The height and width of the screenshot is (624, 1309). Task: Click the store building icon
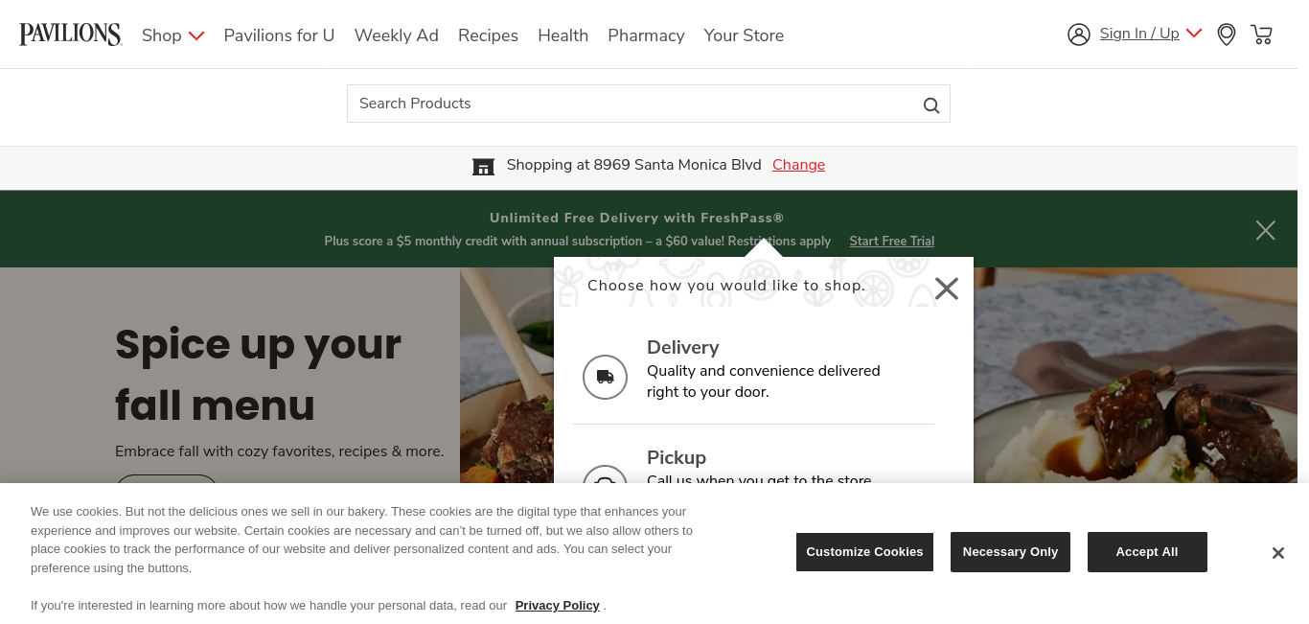[483, 166]
